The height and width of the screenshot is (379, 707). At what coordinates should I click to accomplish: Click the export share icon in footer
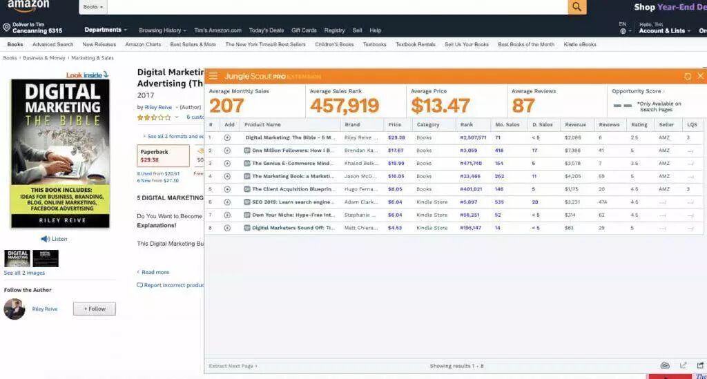[x=700, y=365]
